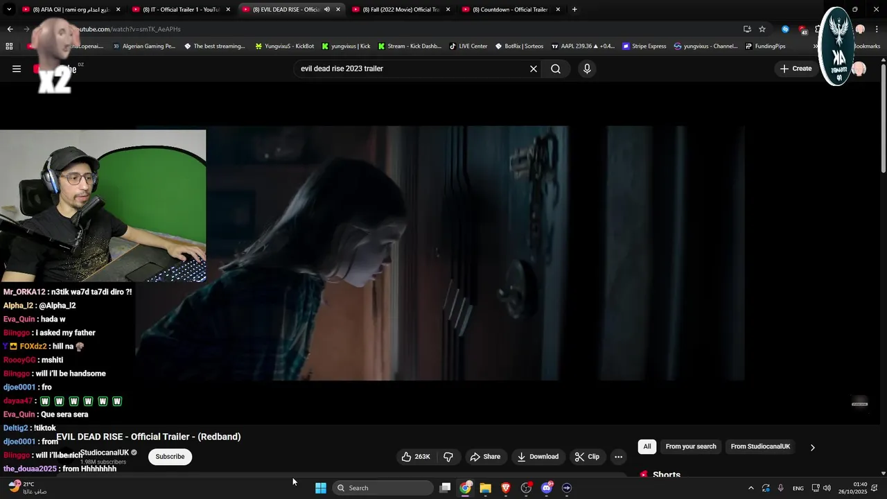This screenshot has width=887, height=499.
Task: Go back with the browser back arrow
Action: point(10,29)
